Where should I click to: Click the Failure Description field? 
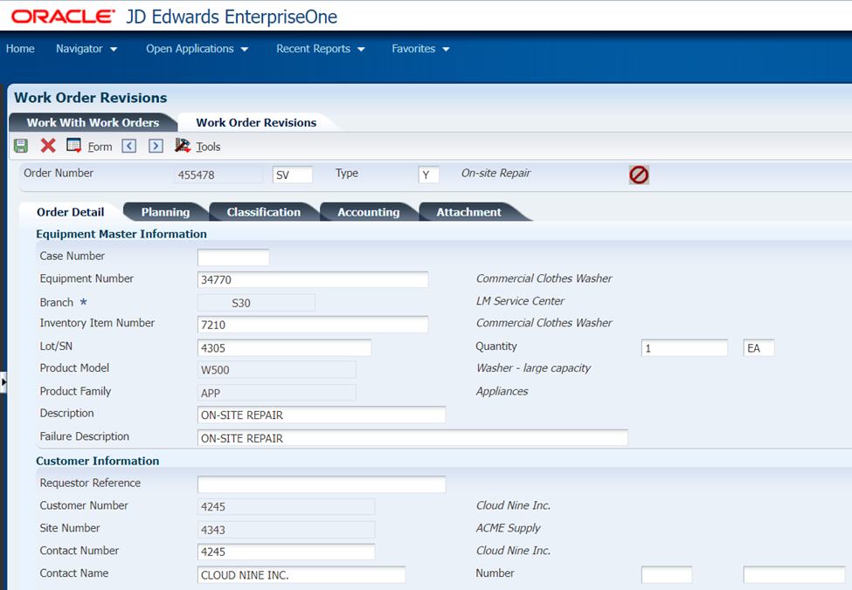413,438
